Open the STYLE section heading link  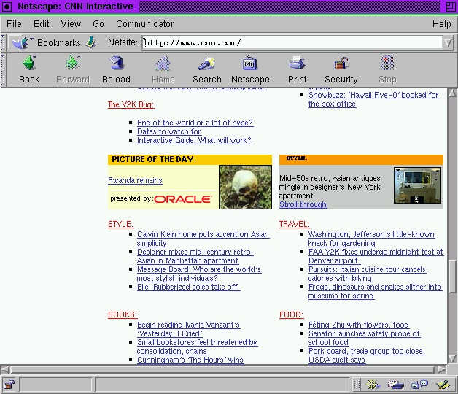pyautogui.click(x=120, y=224)
